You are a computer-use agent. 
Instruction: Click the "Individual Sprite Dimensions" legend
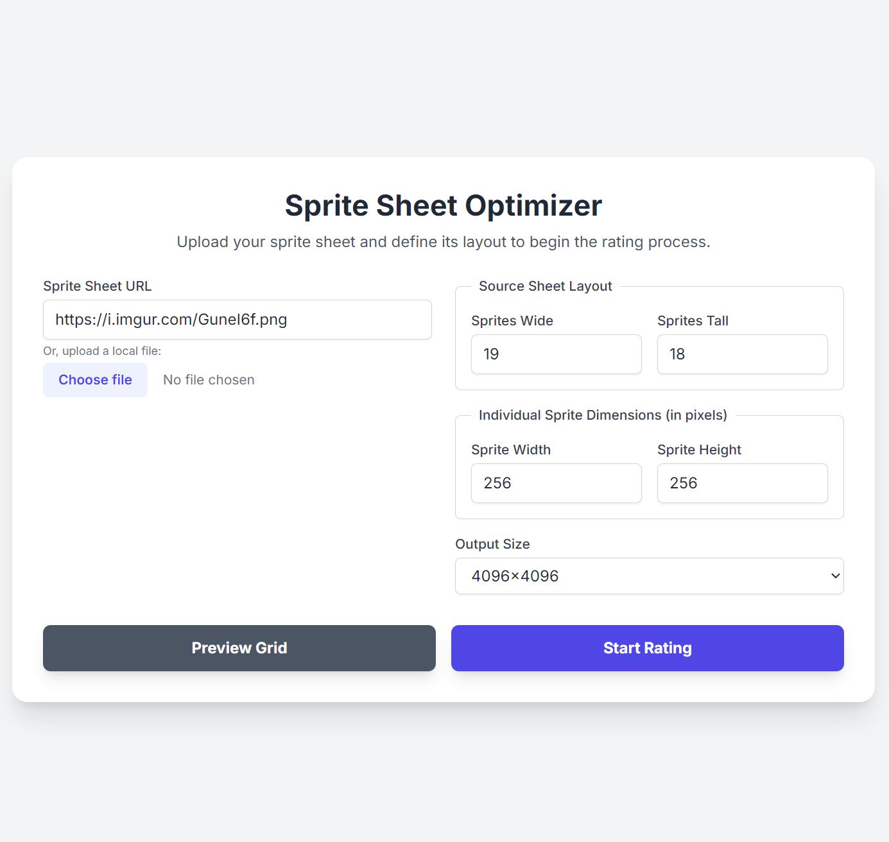pos(603,415)
